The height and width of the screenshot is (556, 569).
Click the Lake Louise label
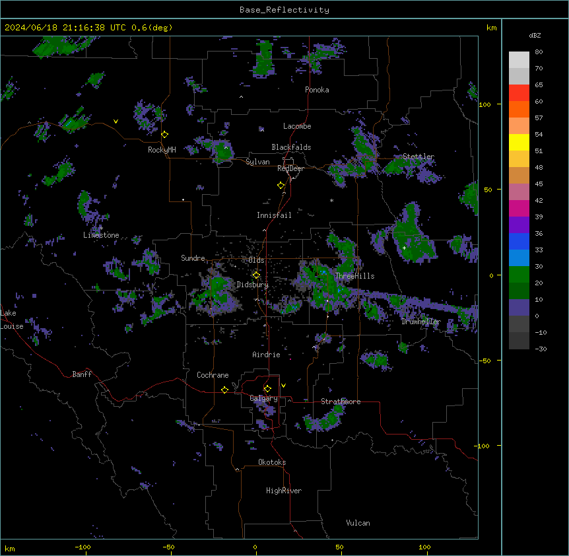(12, 320)
